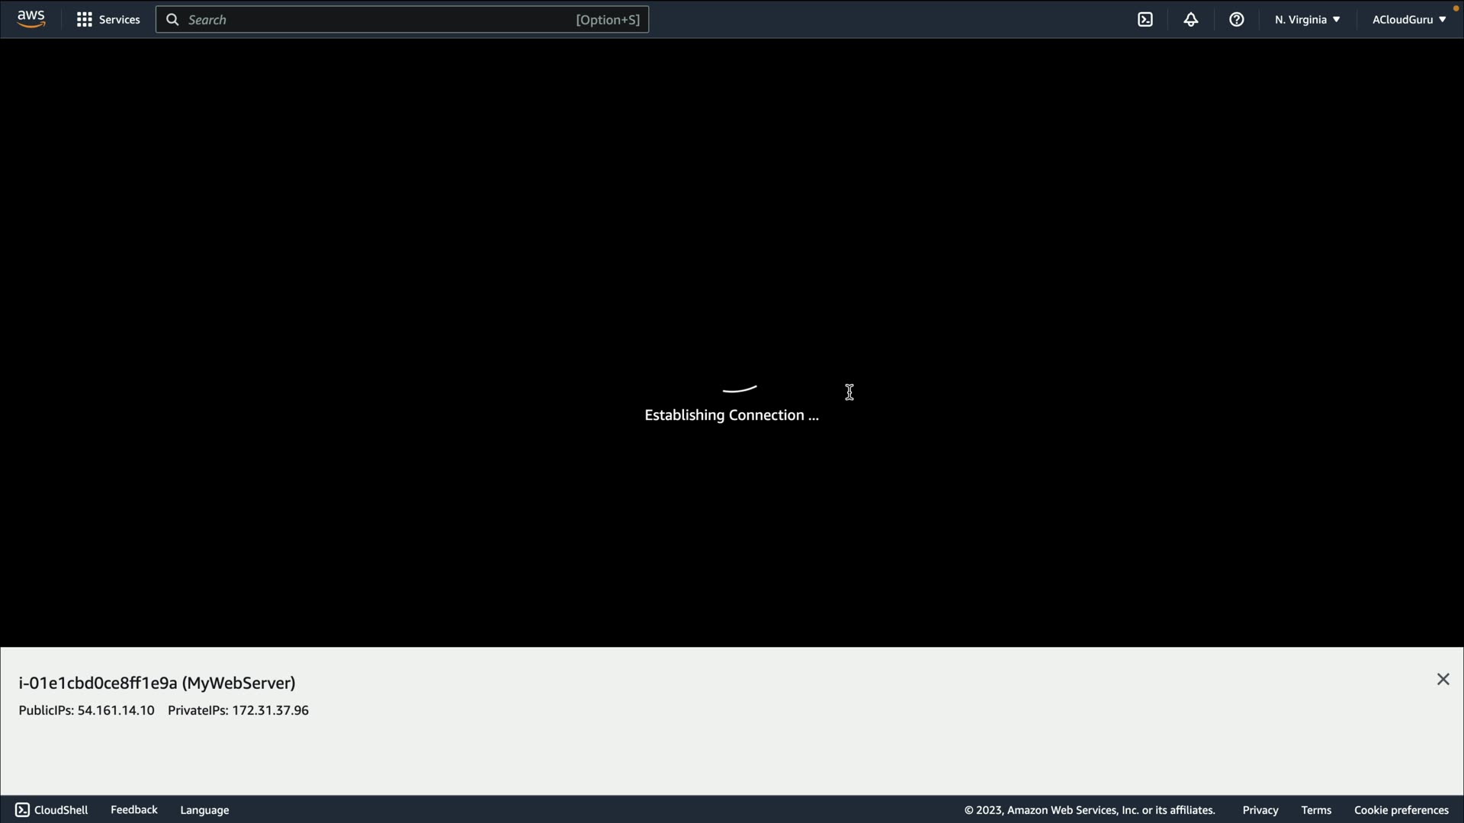
Task: Open Cookie preferences
Action: point(1401,810)
